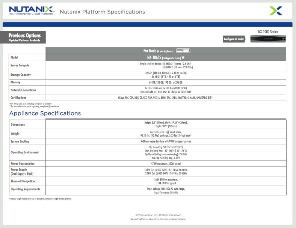
Task: Click the node chassis icon beside Per Node
Action: 183,51
